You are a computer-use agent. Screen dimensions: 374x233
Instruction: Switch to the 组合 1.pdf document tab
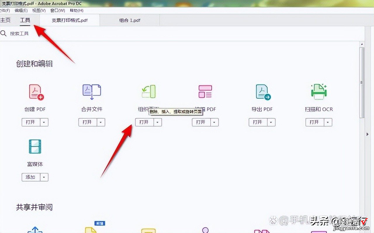point(130,20)
